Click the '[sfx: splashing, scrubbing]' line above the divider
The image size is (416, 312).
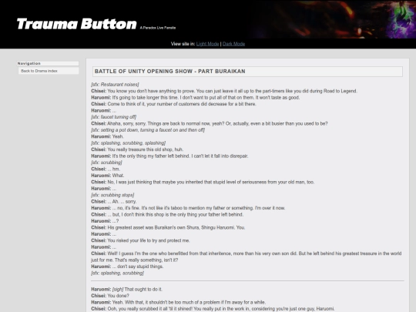tap(117, 273)
